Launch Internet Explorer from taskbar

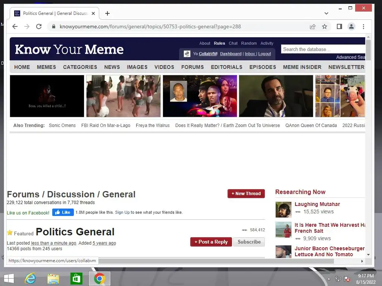pyautogui.click(x=30, y=279)
